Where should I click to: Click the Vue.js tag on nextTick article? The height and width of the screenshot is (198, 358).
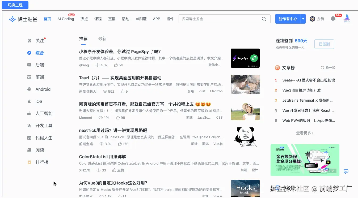[218, 144]
